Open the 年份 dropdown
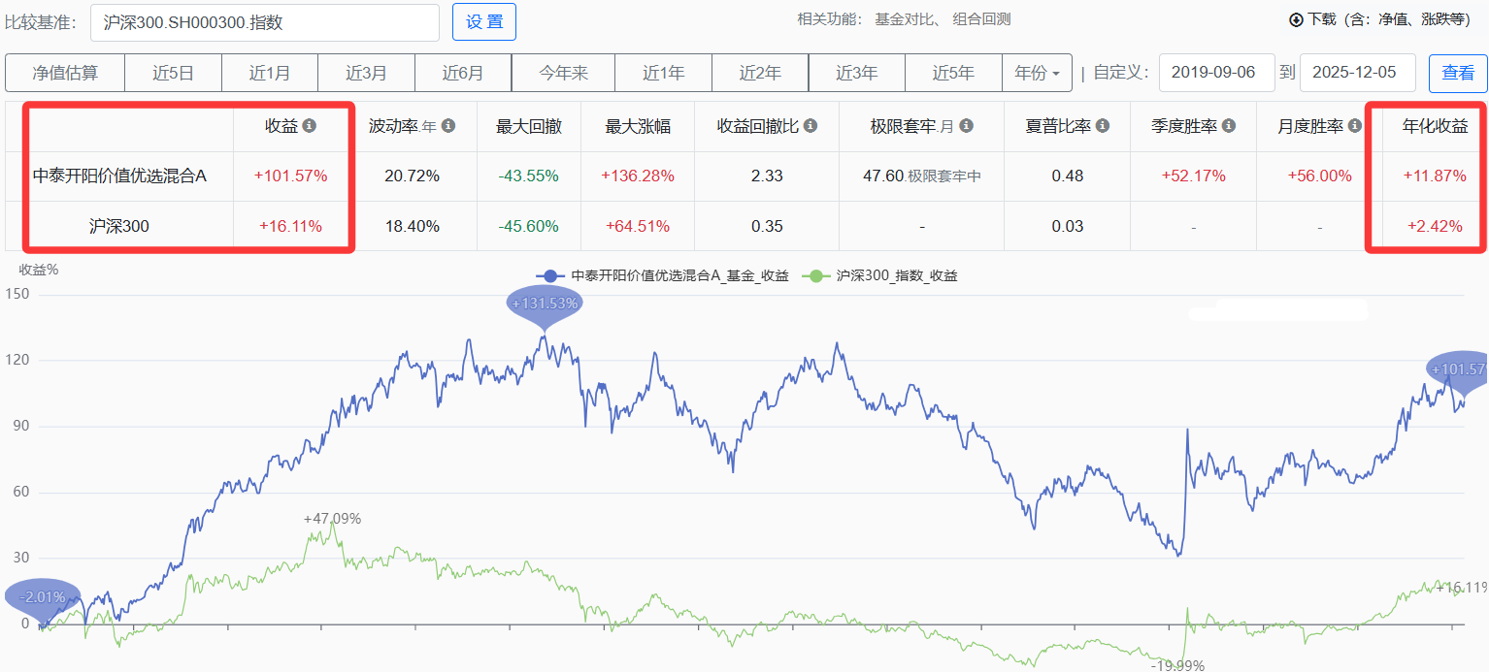 tap(1037, 73)
